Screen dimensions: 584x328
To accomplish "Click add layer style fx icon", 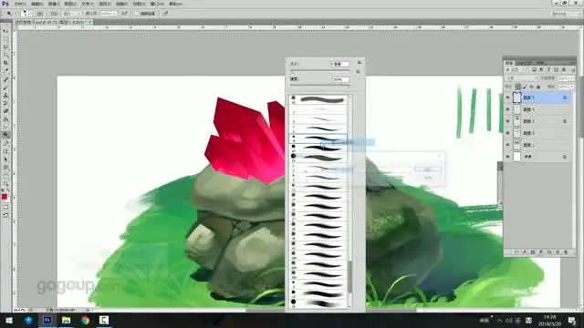I will 525,252.
